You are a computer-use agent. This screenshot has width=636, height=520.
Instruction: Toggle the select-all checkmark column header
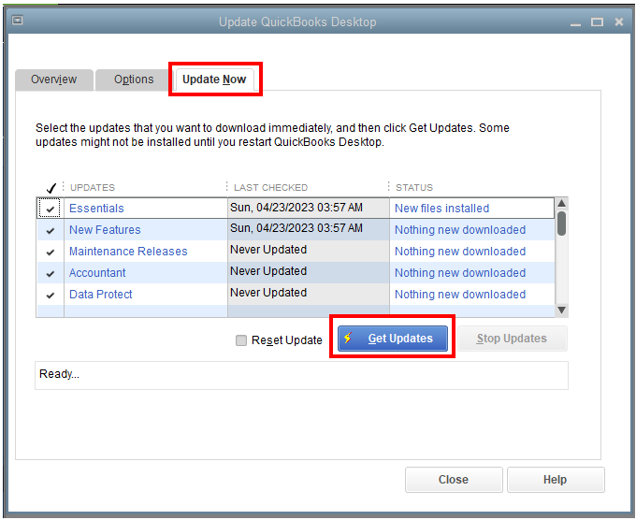(51, 188)
